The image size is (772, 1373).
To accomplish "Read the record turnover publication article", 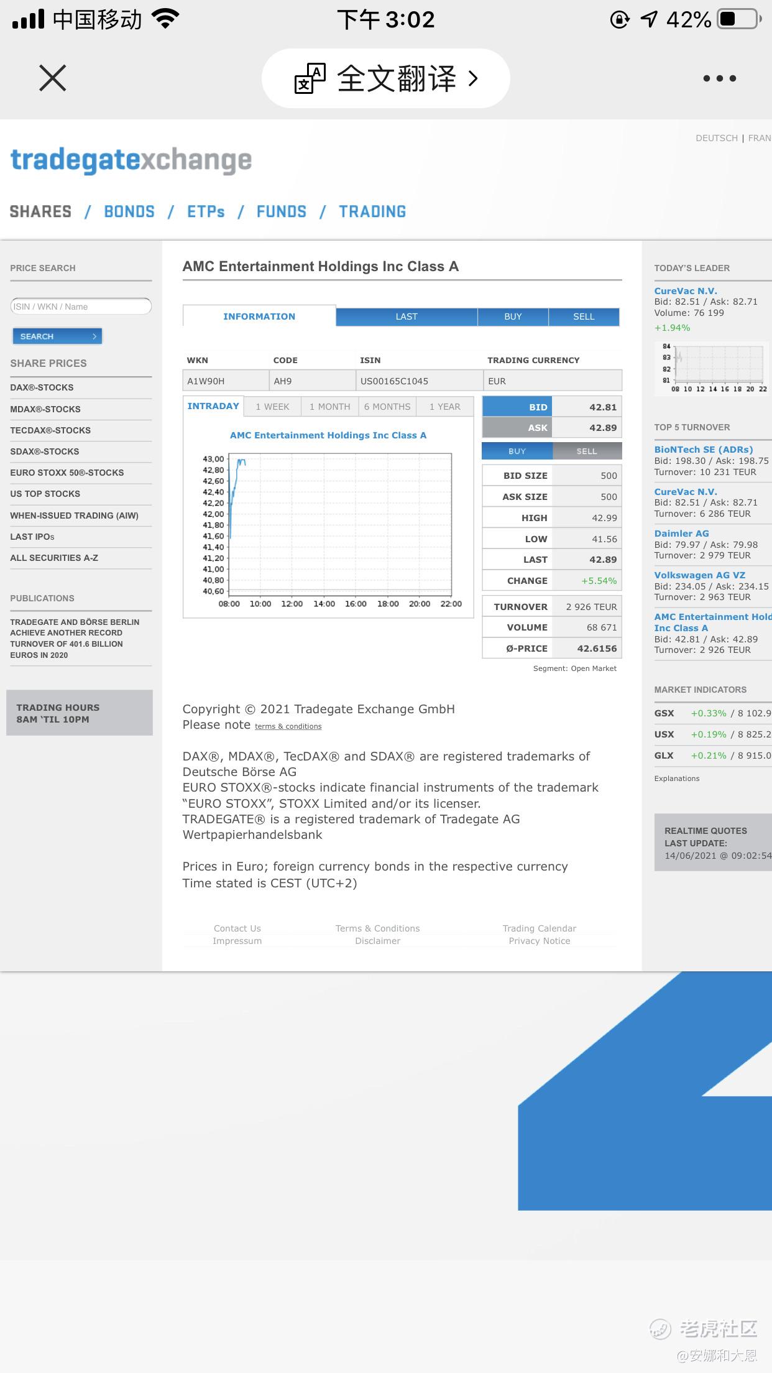I will pos(75,639).
